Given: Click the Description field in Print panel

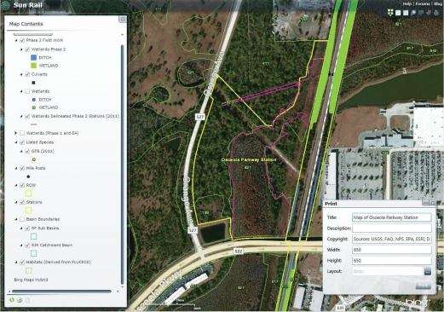Looking at the screenshot, I should (x=392, y=228).
